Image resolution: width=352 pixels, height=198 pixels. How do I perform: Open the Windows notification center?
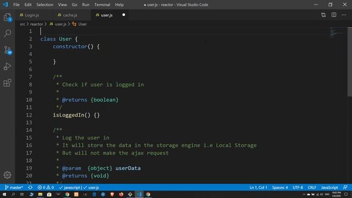(346, 194)
